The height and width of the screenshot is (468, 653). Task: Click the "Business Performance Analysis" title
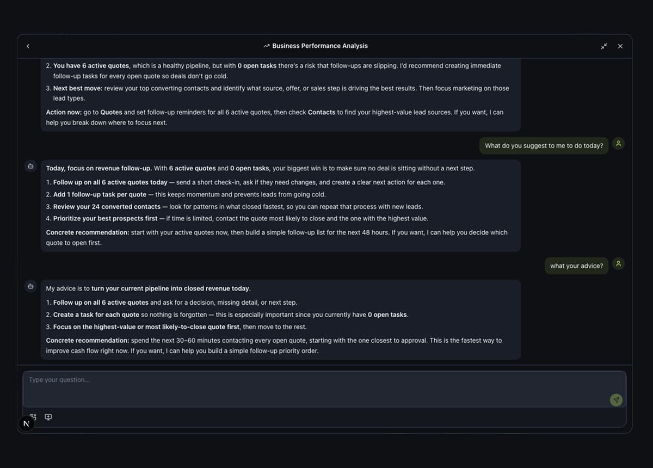click(320, 46)
